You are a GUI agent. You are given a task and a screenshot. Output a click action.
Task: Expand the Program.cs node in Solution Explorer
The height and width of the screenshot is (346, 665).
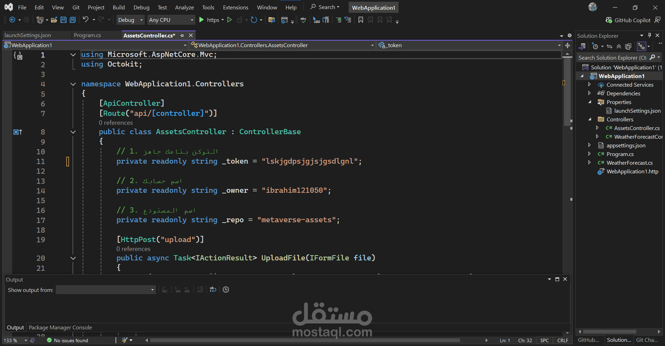589,154
